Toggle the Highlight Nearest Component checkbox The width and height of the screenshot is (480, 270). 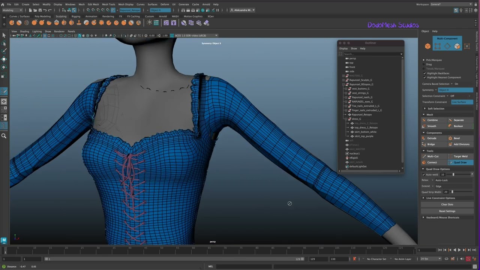tap(424, 77)
